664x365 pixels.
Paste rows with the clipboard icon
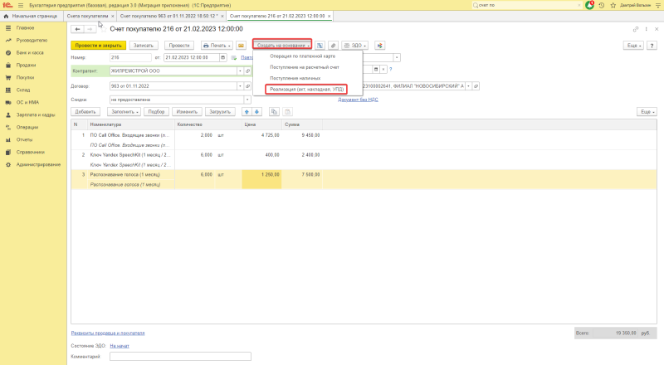(287, 112)
